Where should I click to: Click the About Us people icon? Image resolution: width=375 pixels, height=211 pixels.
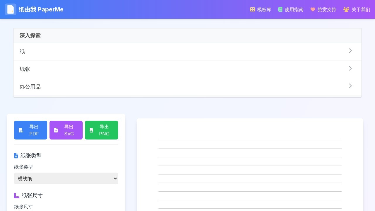[346, 9]
